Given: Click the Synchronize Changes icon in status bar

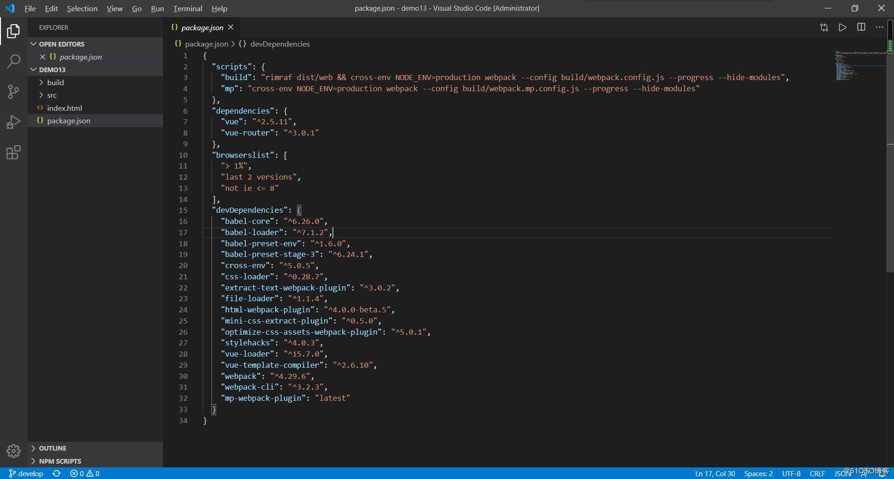Looking at the screenshot, I should (57, 473).
